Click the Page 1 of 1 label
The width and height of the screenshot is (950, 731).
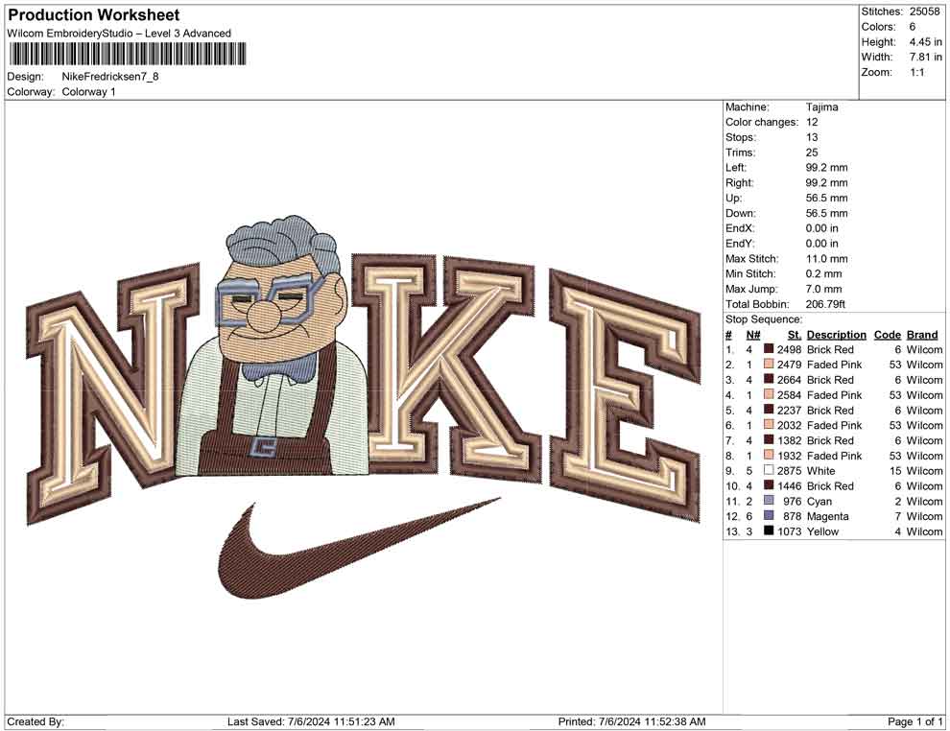(x=914, y=721)
